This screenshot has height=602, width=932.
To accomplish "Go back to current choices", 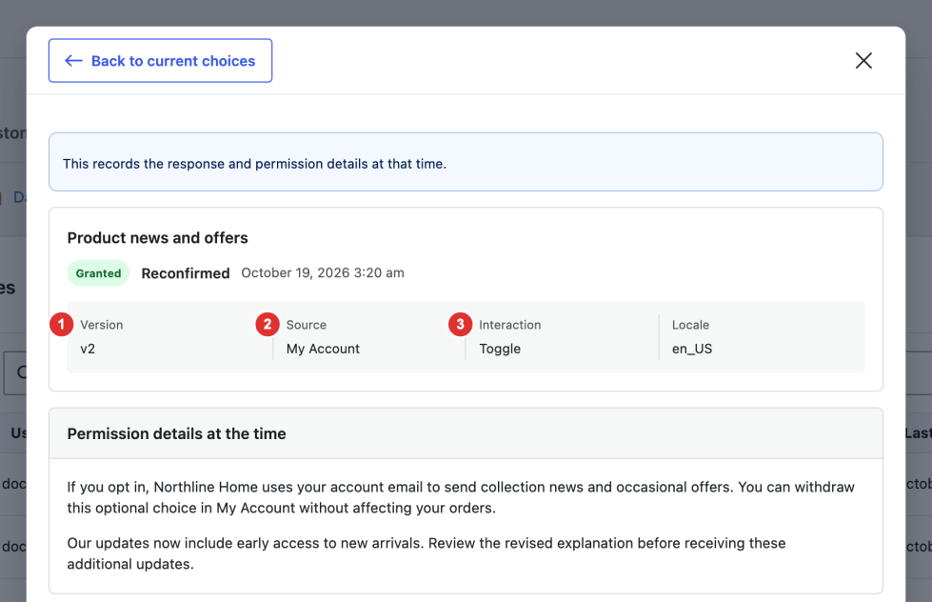I will click(x=161, y=61).
